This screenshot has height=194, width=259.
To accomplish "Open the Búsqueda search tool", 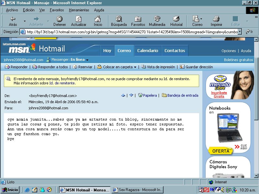I will click(x=119, y=21).
